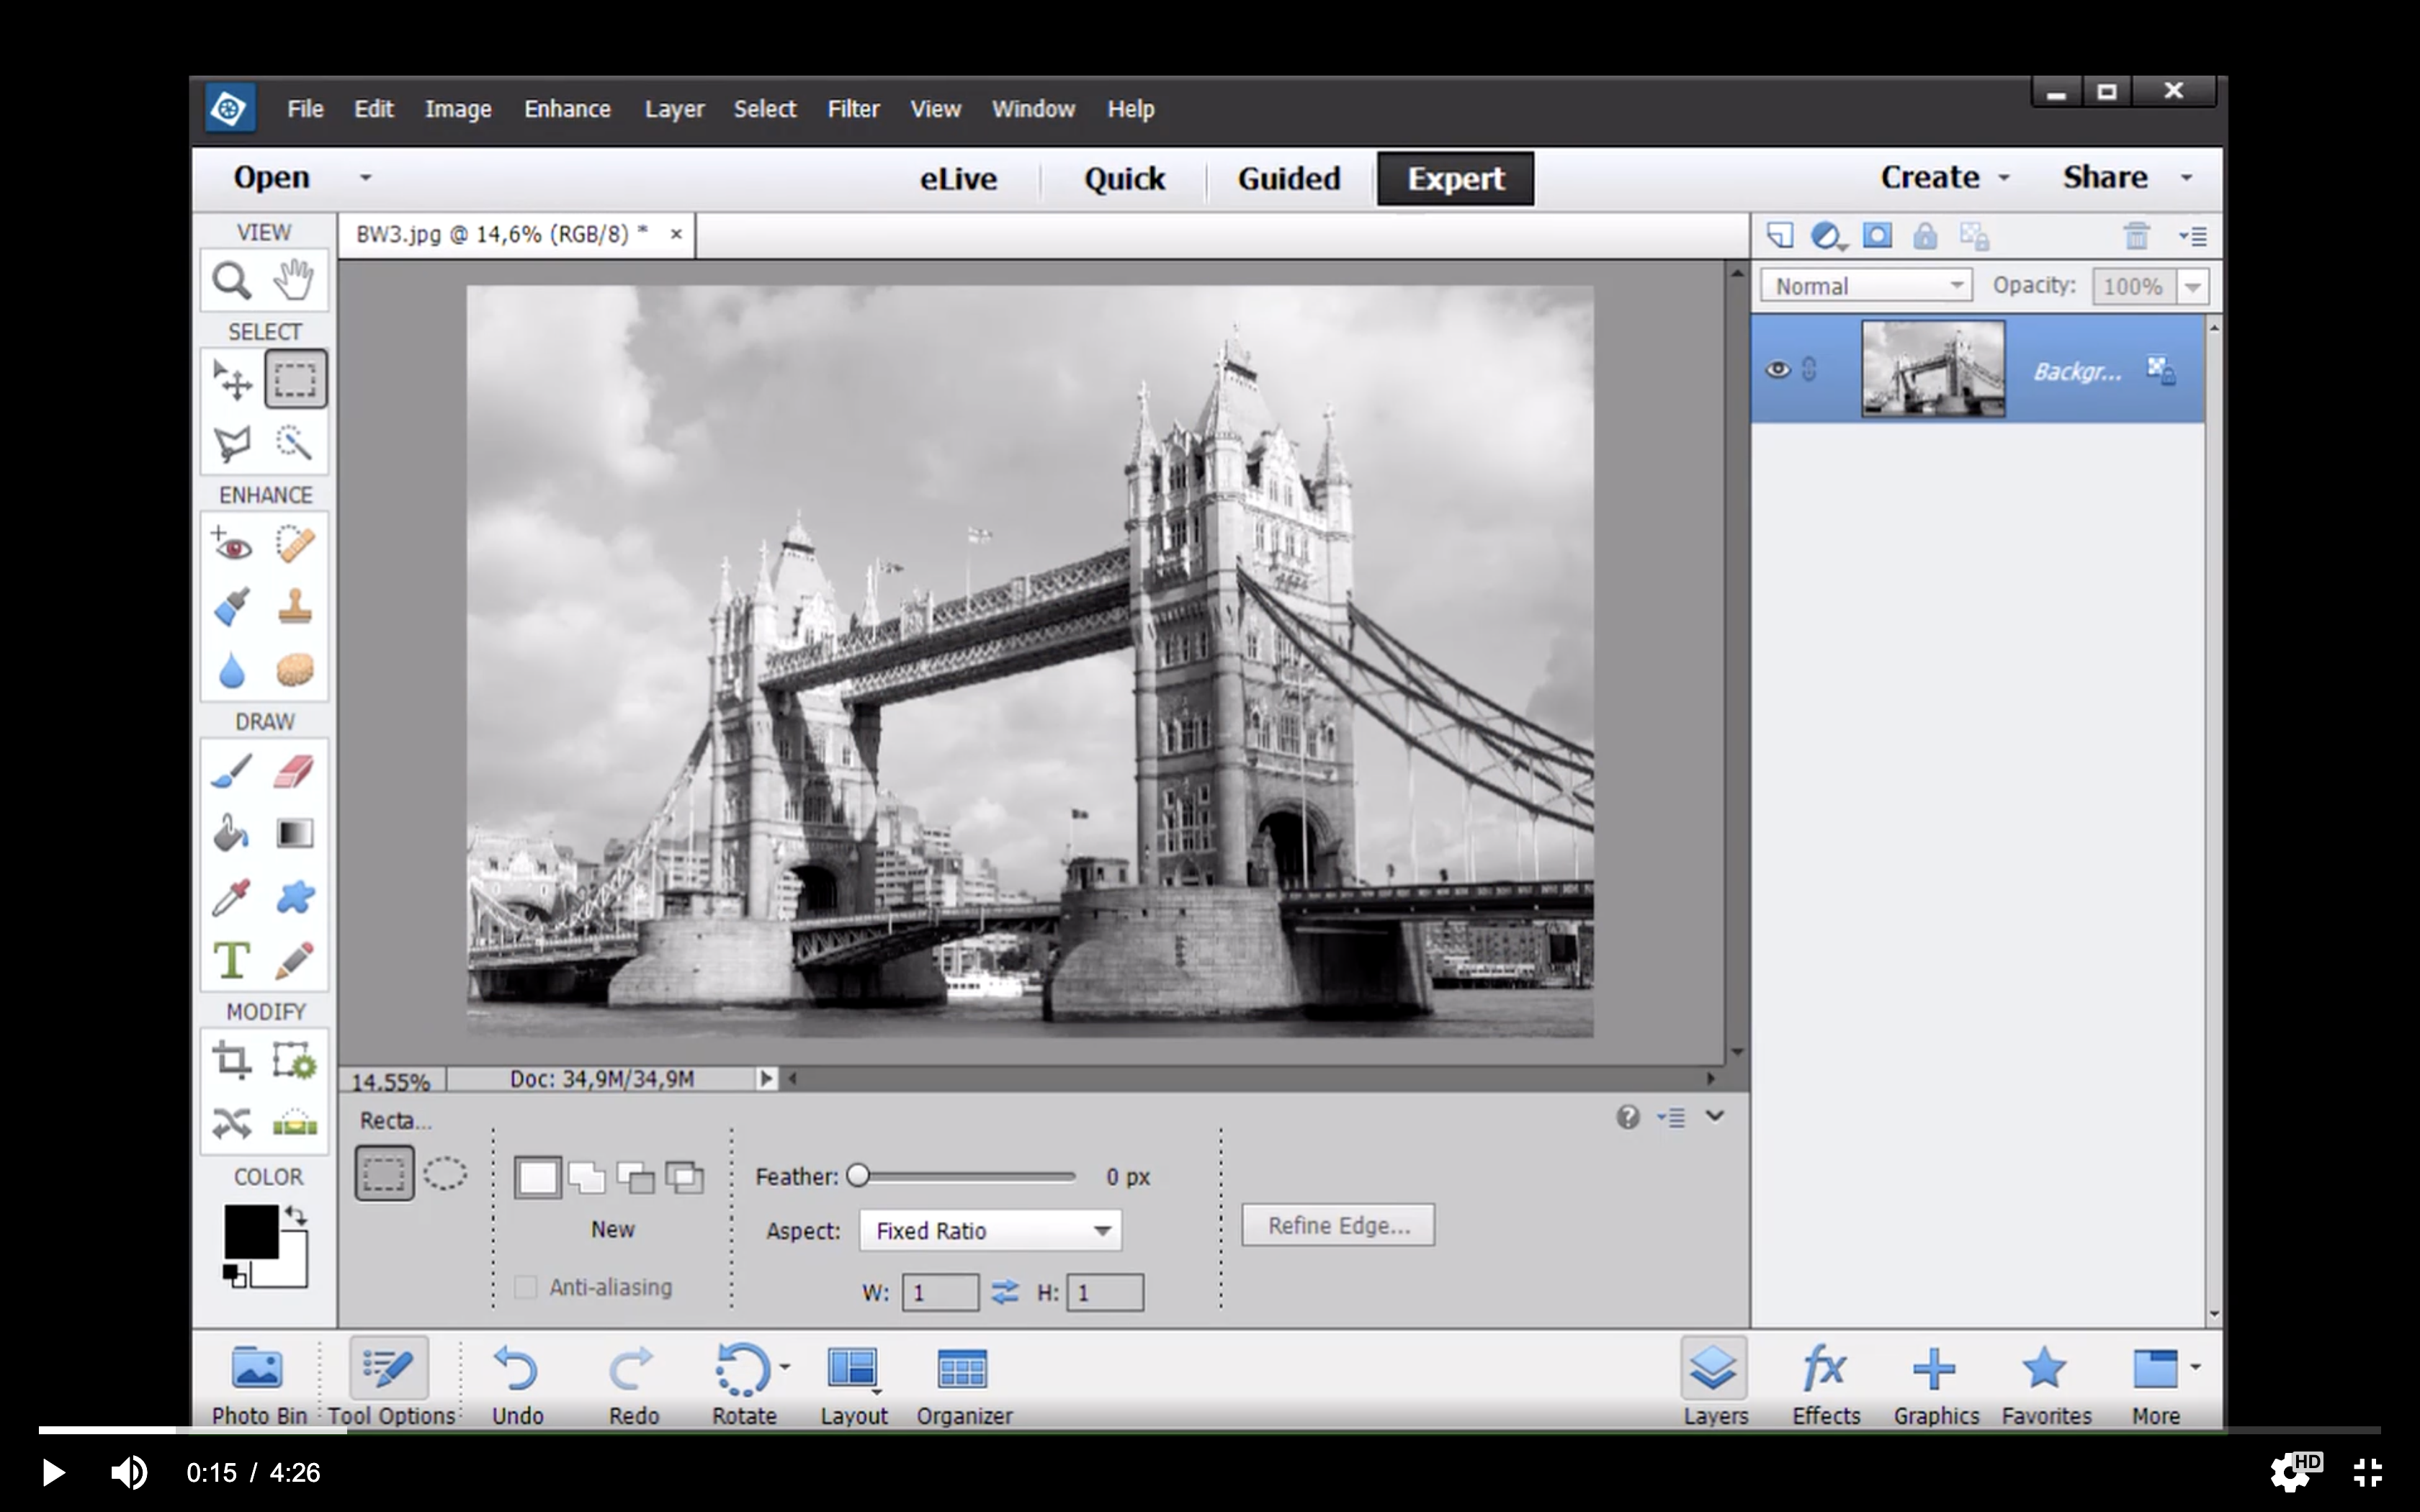Click the black foreground color swatch
2420x1512 pixels.
250,1231
